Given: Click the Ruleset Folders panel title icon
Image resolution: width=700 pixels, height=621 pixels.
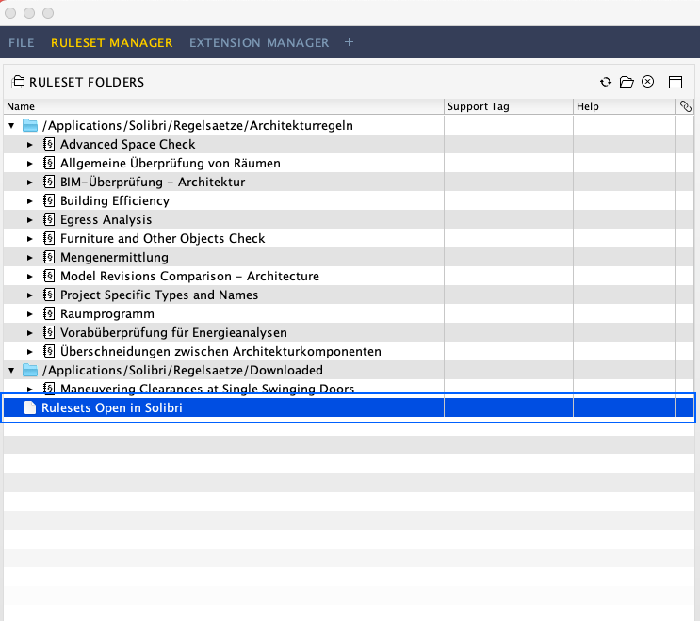Looking at the screenshot, I should coord(18,82).
